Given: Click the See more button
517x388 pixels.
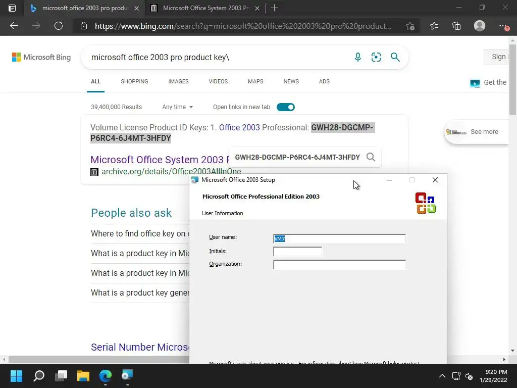Looking at the screenshot, I should coord(476,132).
